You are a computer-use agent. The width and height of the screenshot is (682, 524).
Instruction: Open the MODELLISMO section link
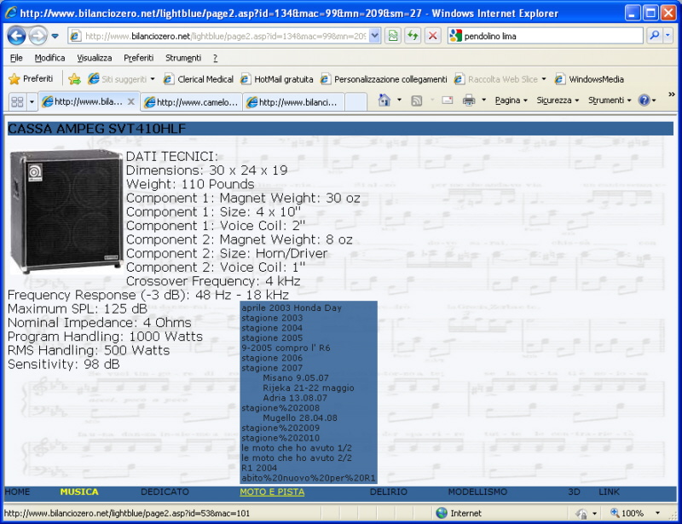[477, 492]
